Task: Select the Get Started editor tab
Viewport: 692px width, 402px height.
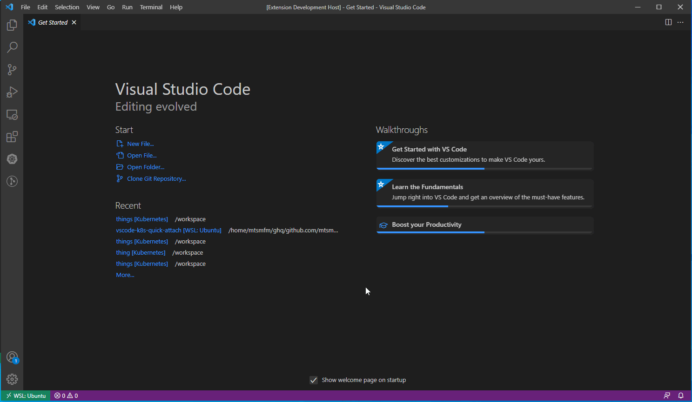Action: click(52, 22)
